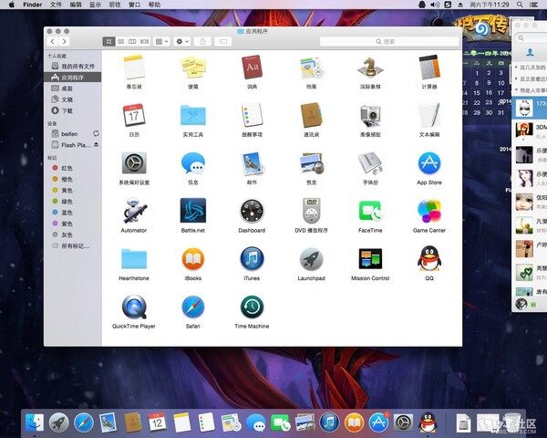547x438 pixels.
Task: Click the Finder search field
Action: pos(389,42)
